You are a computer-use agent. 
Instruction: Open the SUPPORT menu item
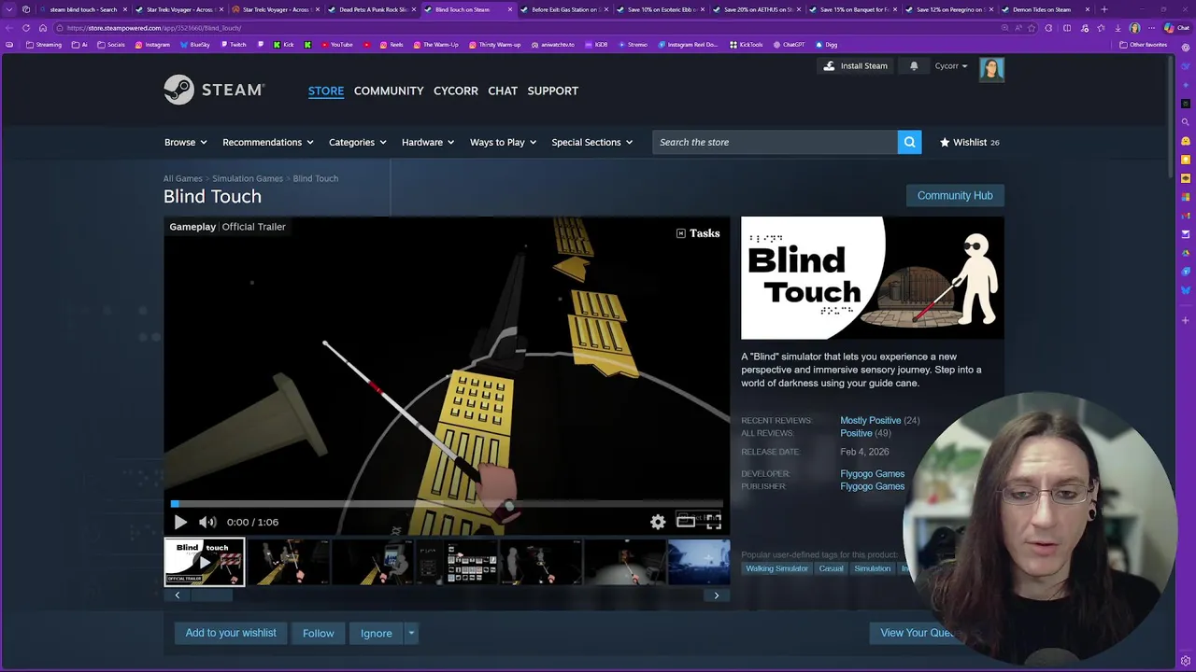(552, 91)
